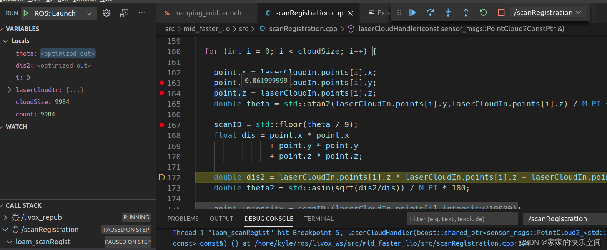Screen dimensions: 607x250
Task: Expand the laserCloudIn variable
Action: pyautogui.click(x=10, y=90)
